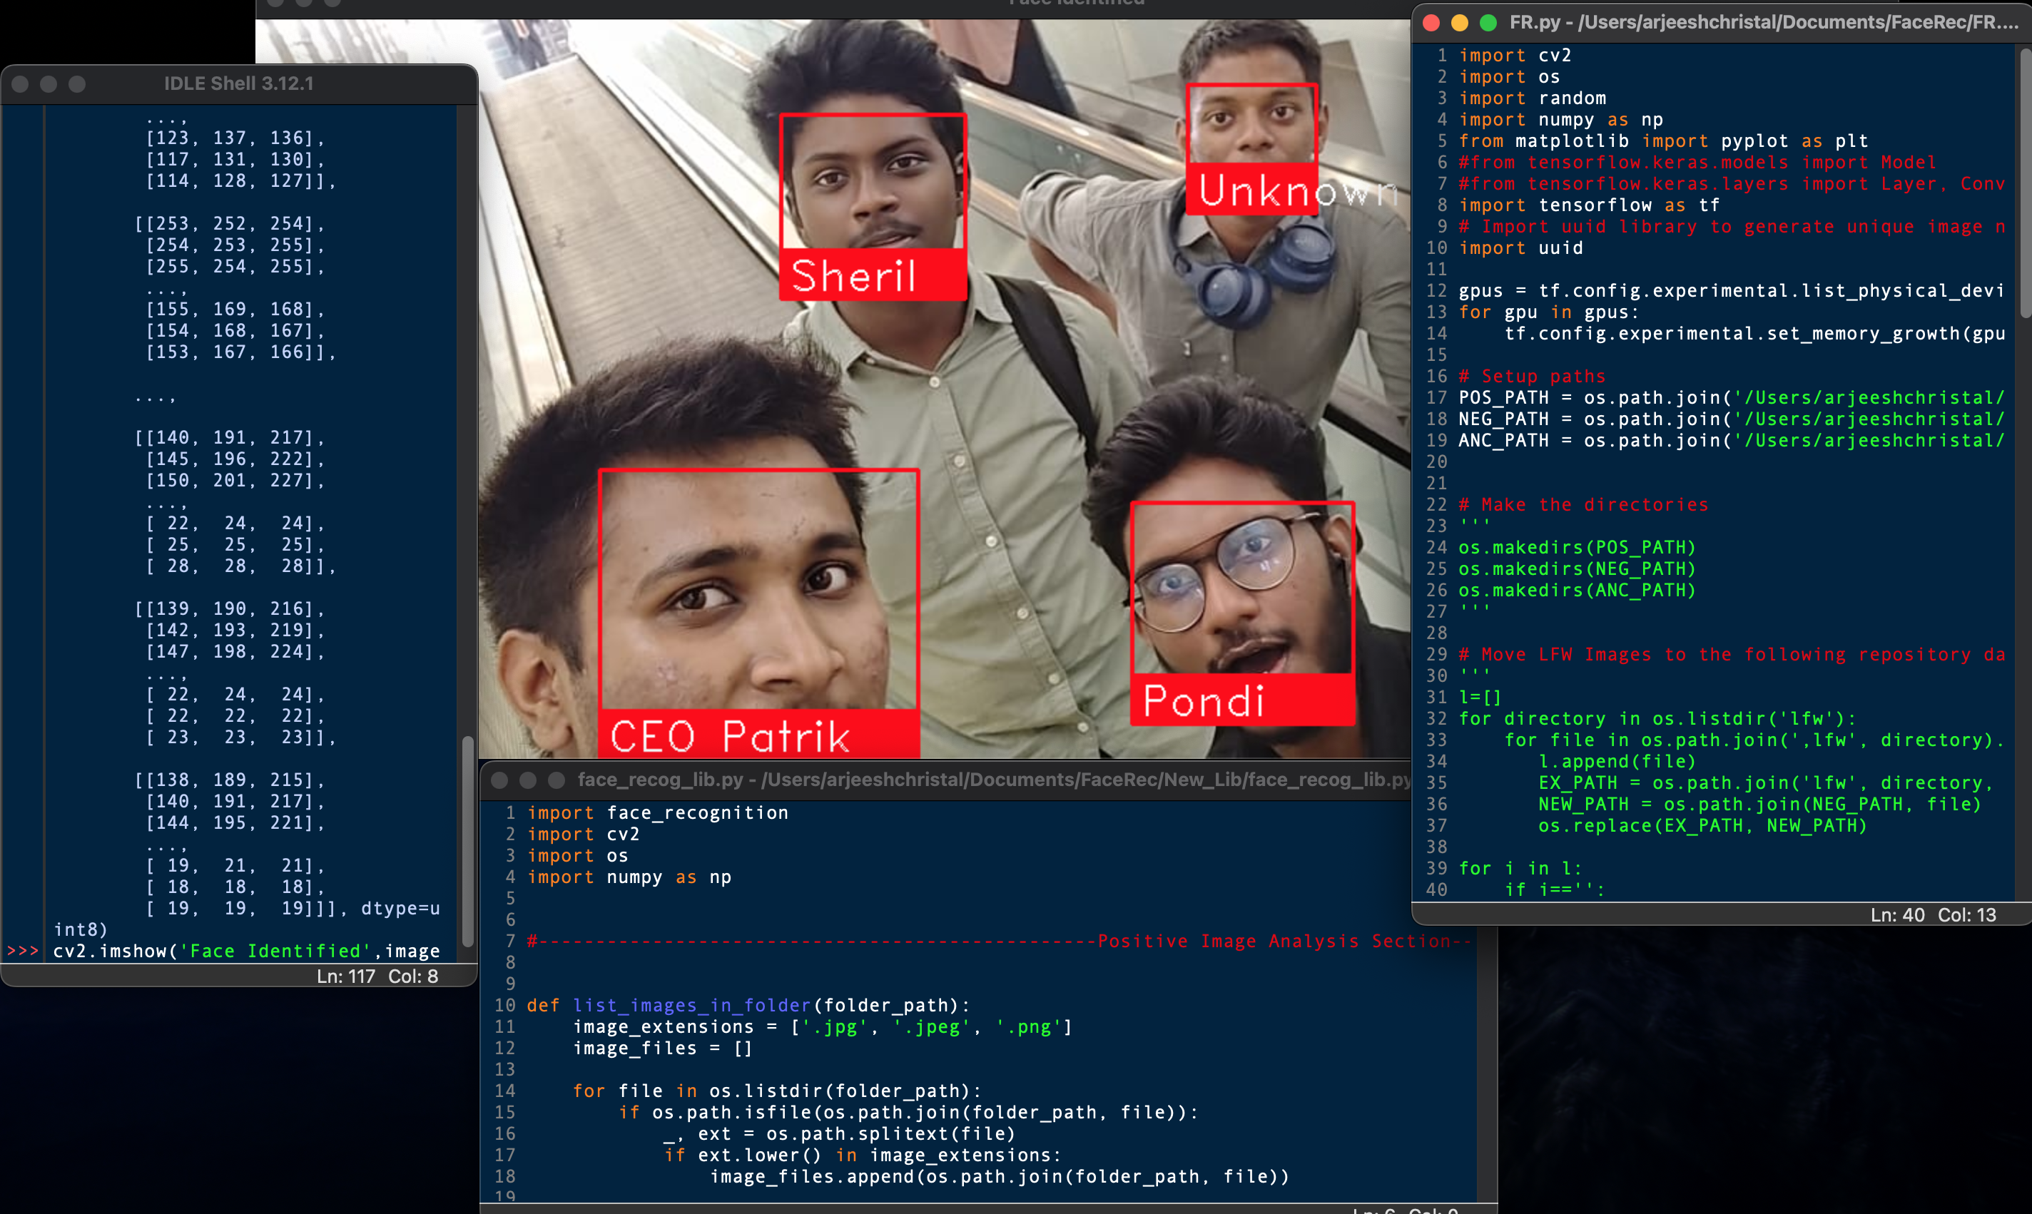Click the yellow minimize button on FR.py window
The image size is (2032, 1214).
coord(1458,24)
